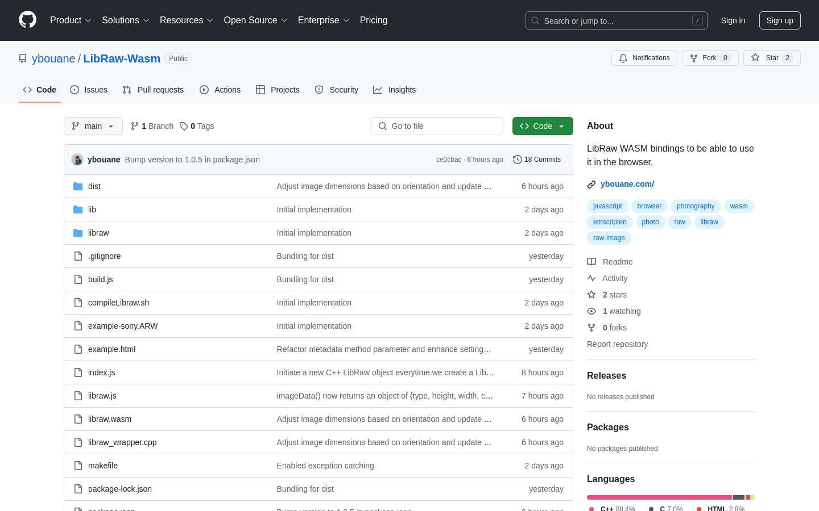Switch to the Projects tab
Viewport: 819px width, 511px height.
[278, 90]
